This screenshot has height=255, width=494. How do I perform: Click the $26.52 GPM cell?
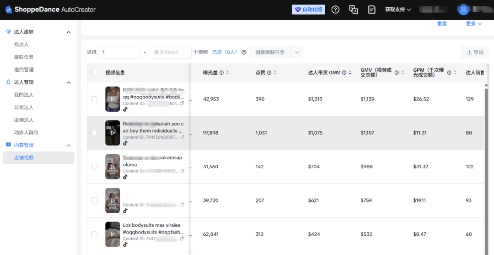[421, 99]
